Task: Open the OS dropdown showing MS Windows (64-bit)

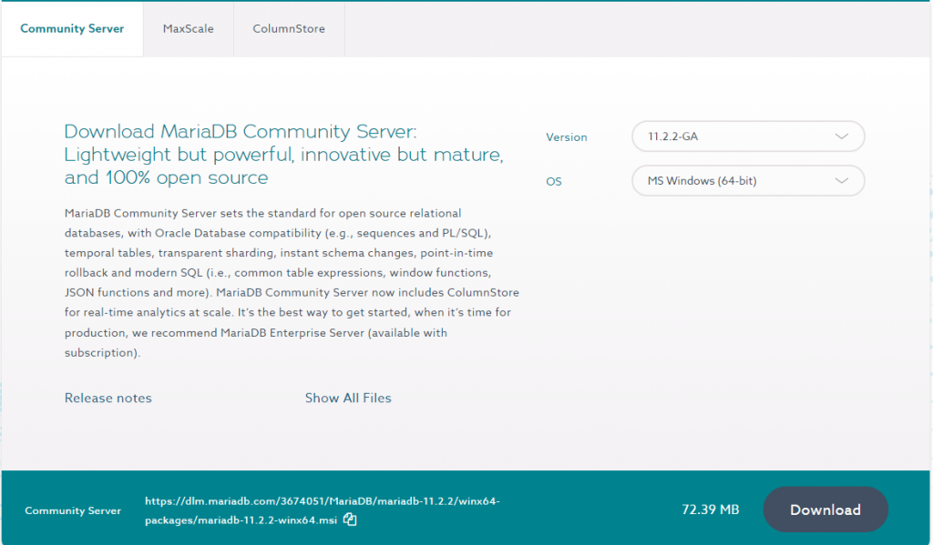Action: coord(747,180)
